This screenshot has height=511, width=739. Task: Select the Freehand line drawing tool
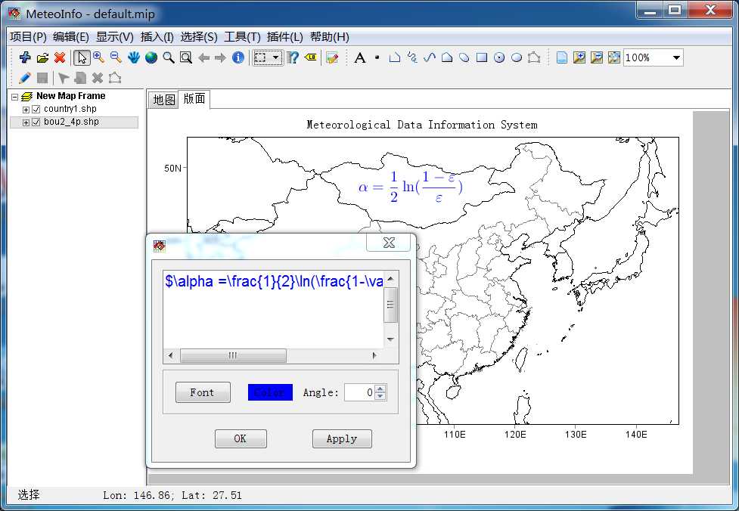pos(412,57)
